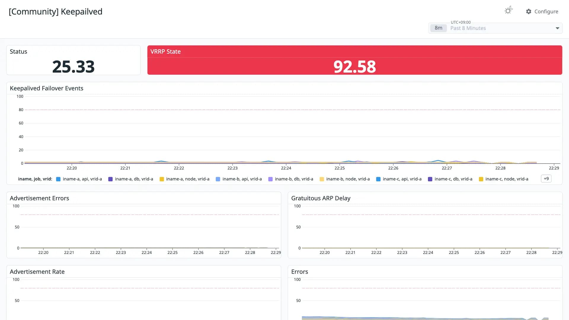Click the iname-b, api, vrid-a legend swatch
The height and width of the screenshot is (320, 569).
coord(218,179)
